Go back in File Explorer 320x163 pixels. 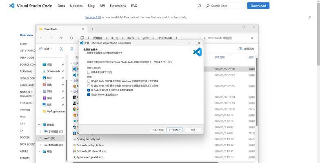point(41,38)
